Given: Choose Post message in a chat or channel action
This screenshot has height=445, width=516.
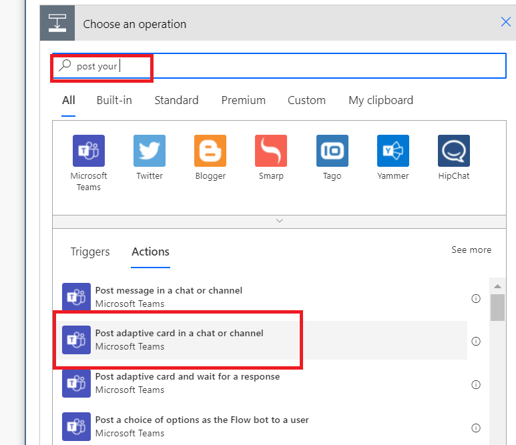Looking at the screenshot, I should (x=264, y=297).
